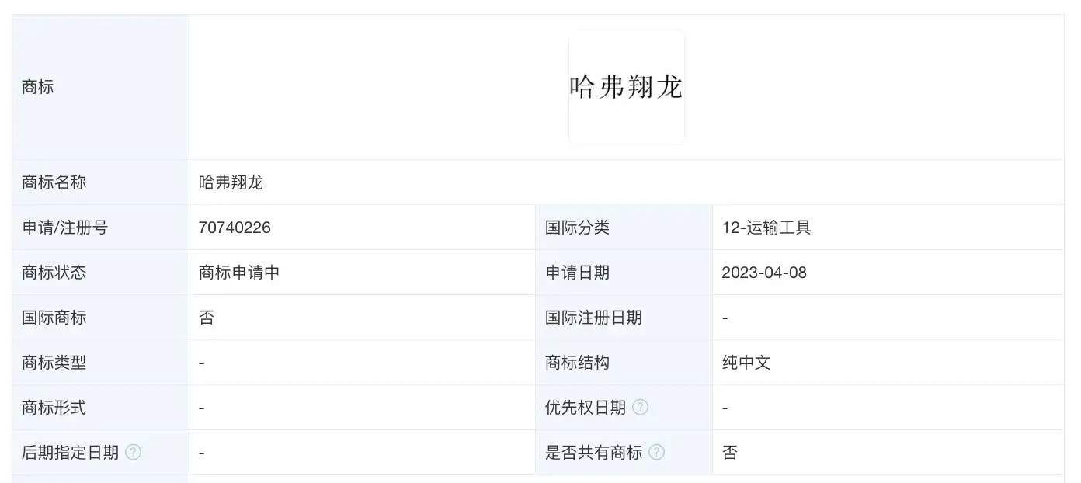Click the 国际商标 value 否
This screenshot has height=483, width=1081.
click(x=207, y=318)
